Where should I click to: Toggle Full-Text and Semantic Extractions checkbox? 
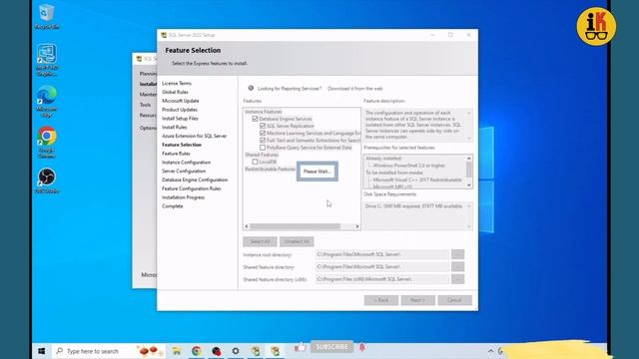click(263, 140)
